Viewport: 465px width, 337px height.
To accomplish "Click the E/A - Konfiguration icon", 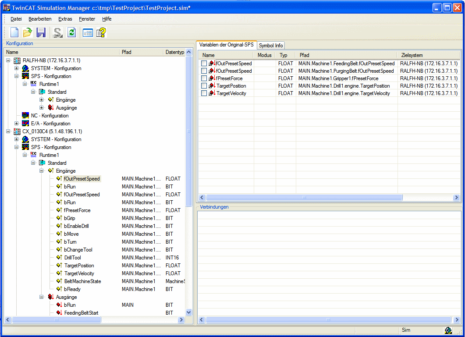I will tap(25, 124).
